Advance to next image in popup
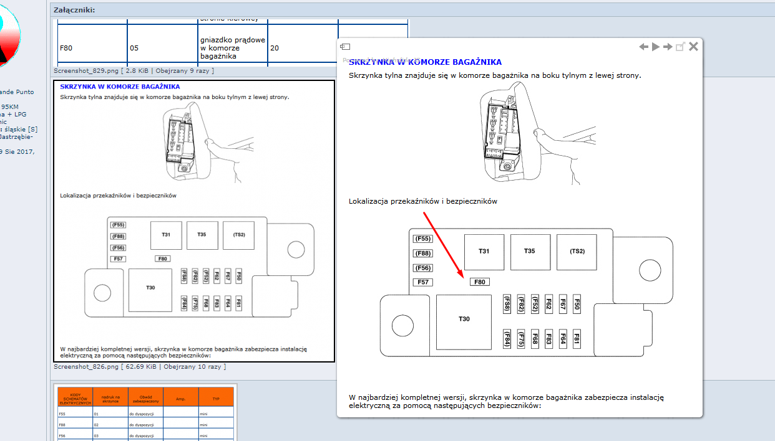The height and width of the screenshot is (441, 775). (668, 47)
